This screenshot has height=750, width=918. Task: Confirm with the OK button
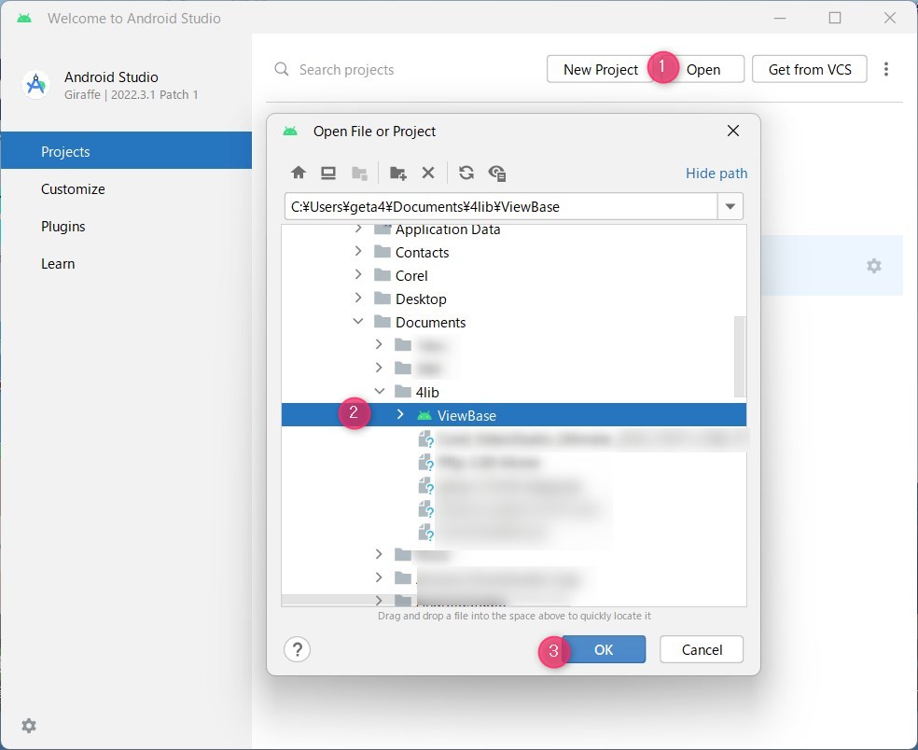click(x=604, y=649)
